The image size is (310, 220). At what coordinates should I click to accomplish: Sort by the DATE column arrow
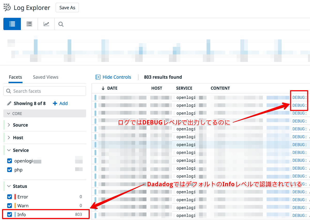click(x=103, y=88)
